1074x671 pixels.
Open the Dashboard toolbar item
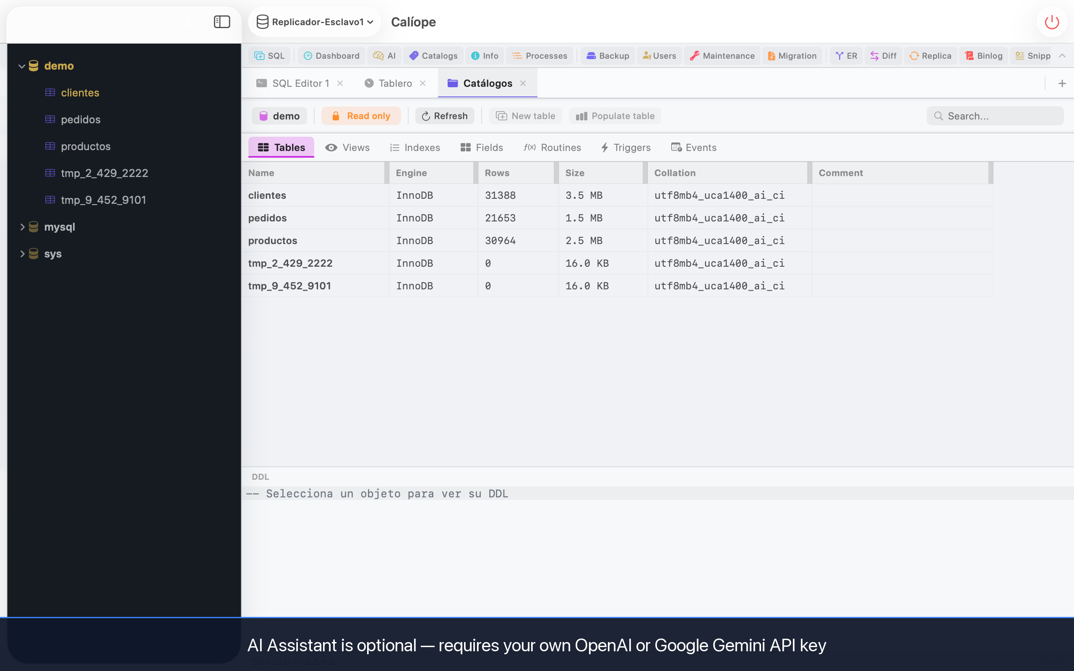[x=331, y=55]
